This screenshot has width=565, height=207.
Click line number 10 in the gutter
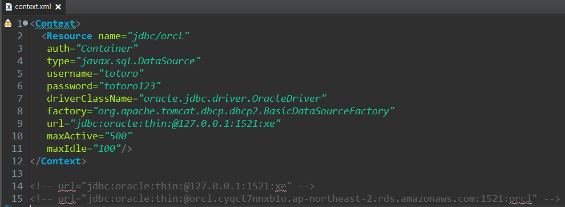[x=17, y=136]
